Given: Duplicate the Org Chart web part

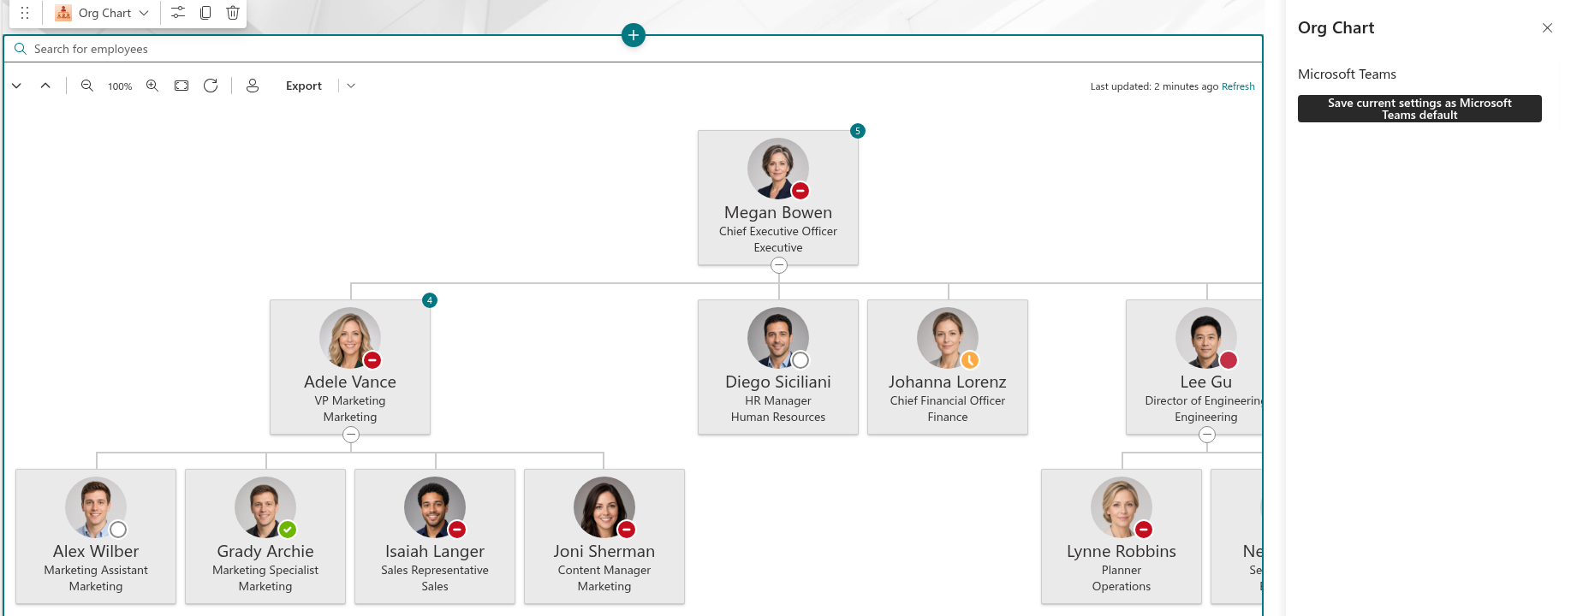Looking at the screenshot, I should pos(205,13).
